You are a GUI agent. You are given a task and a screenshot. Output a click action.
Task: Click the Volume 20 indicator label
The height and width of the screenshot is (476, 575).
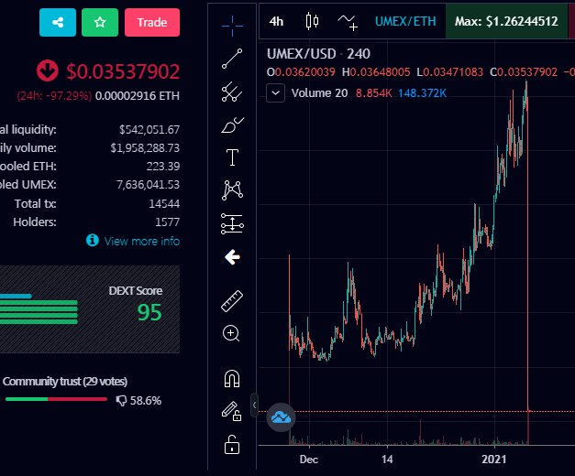(319, 93)
